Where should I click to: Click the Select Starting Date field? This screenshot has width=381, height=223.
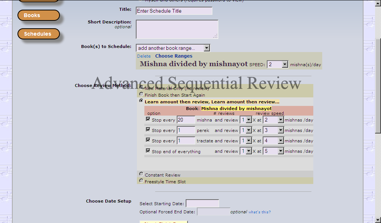coord(202,204)
